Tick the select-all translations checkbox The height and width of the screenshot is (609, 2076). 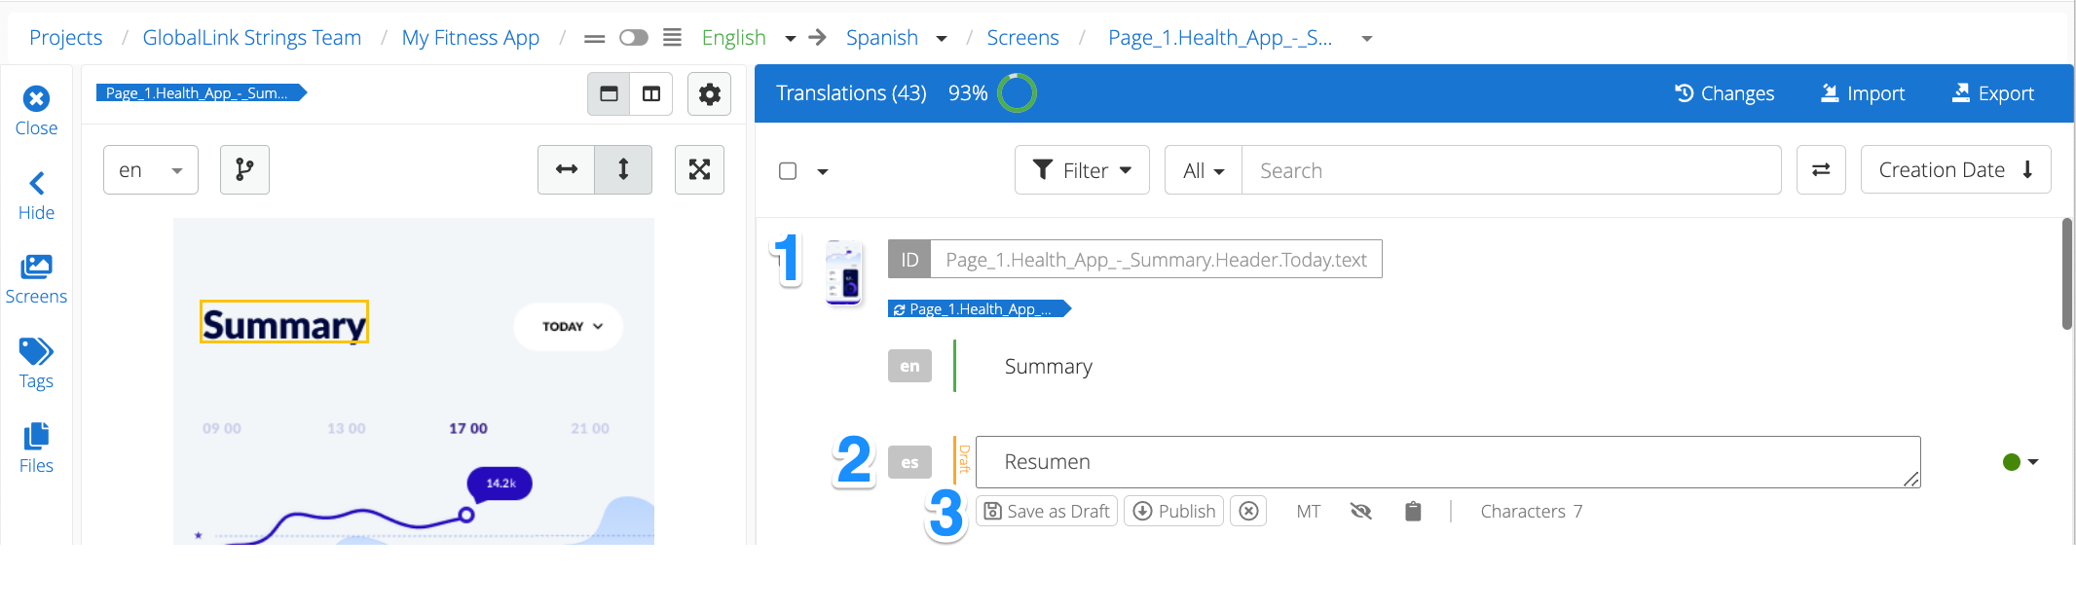(788, 171)
